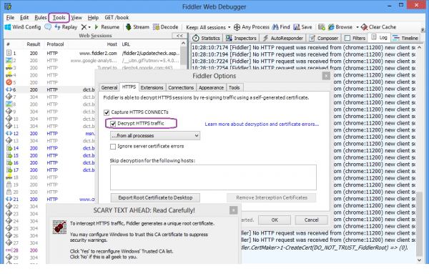Collapse Web Sessions panel with << button
Viewport: 429px width, 274px height.
click(179, 36)
